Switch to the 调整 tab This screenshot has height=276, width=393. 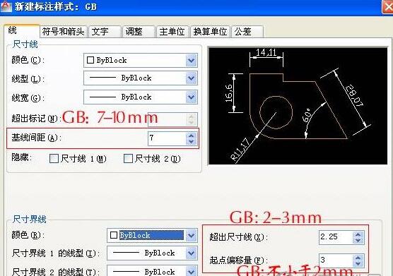point(139,32)
